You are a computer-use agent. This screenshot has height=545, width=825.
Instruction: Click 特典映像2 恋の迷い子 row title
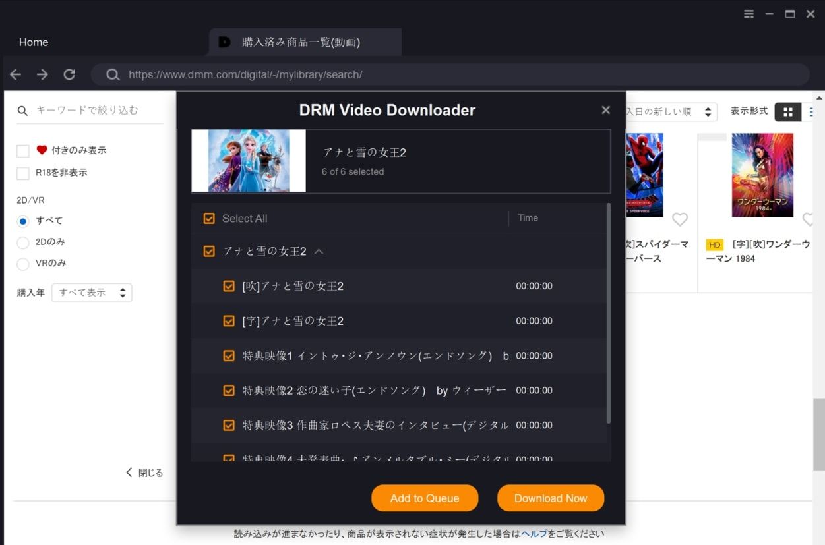coord(374,391)
